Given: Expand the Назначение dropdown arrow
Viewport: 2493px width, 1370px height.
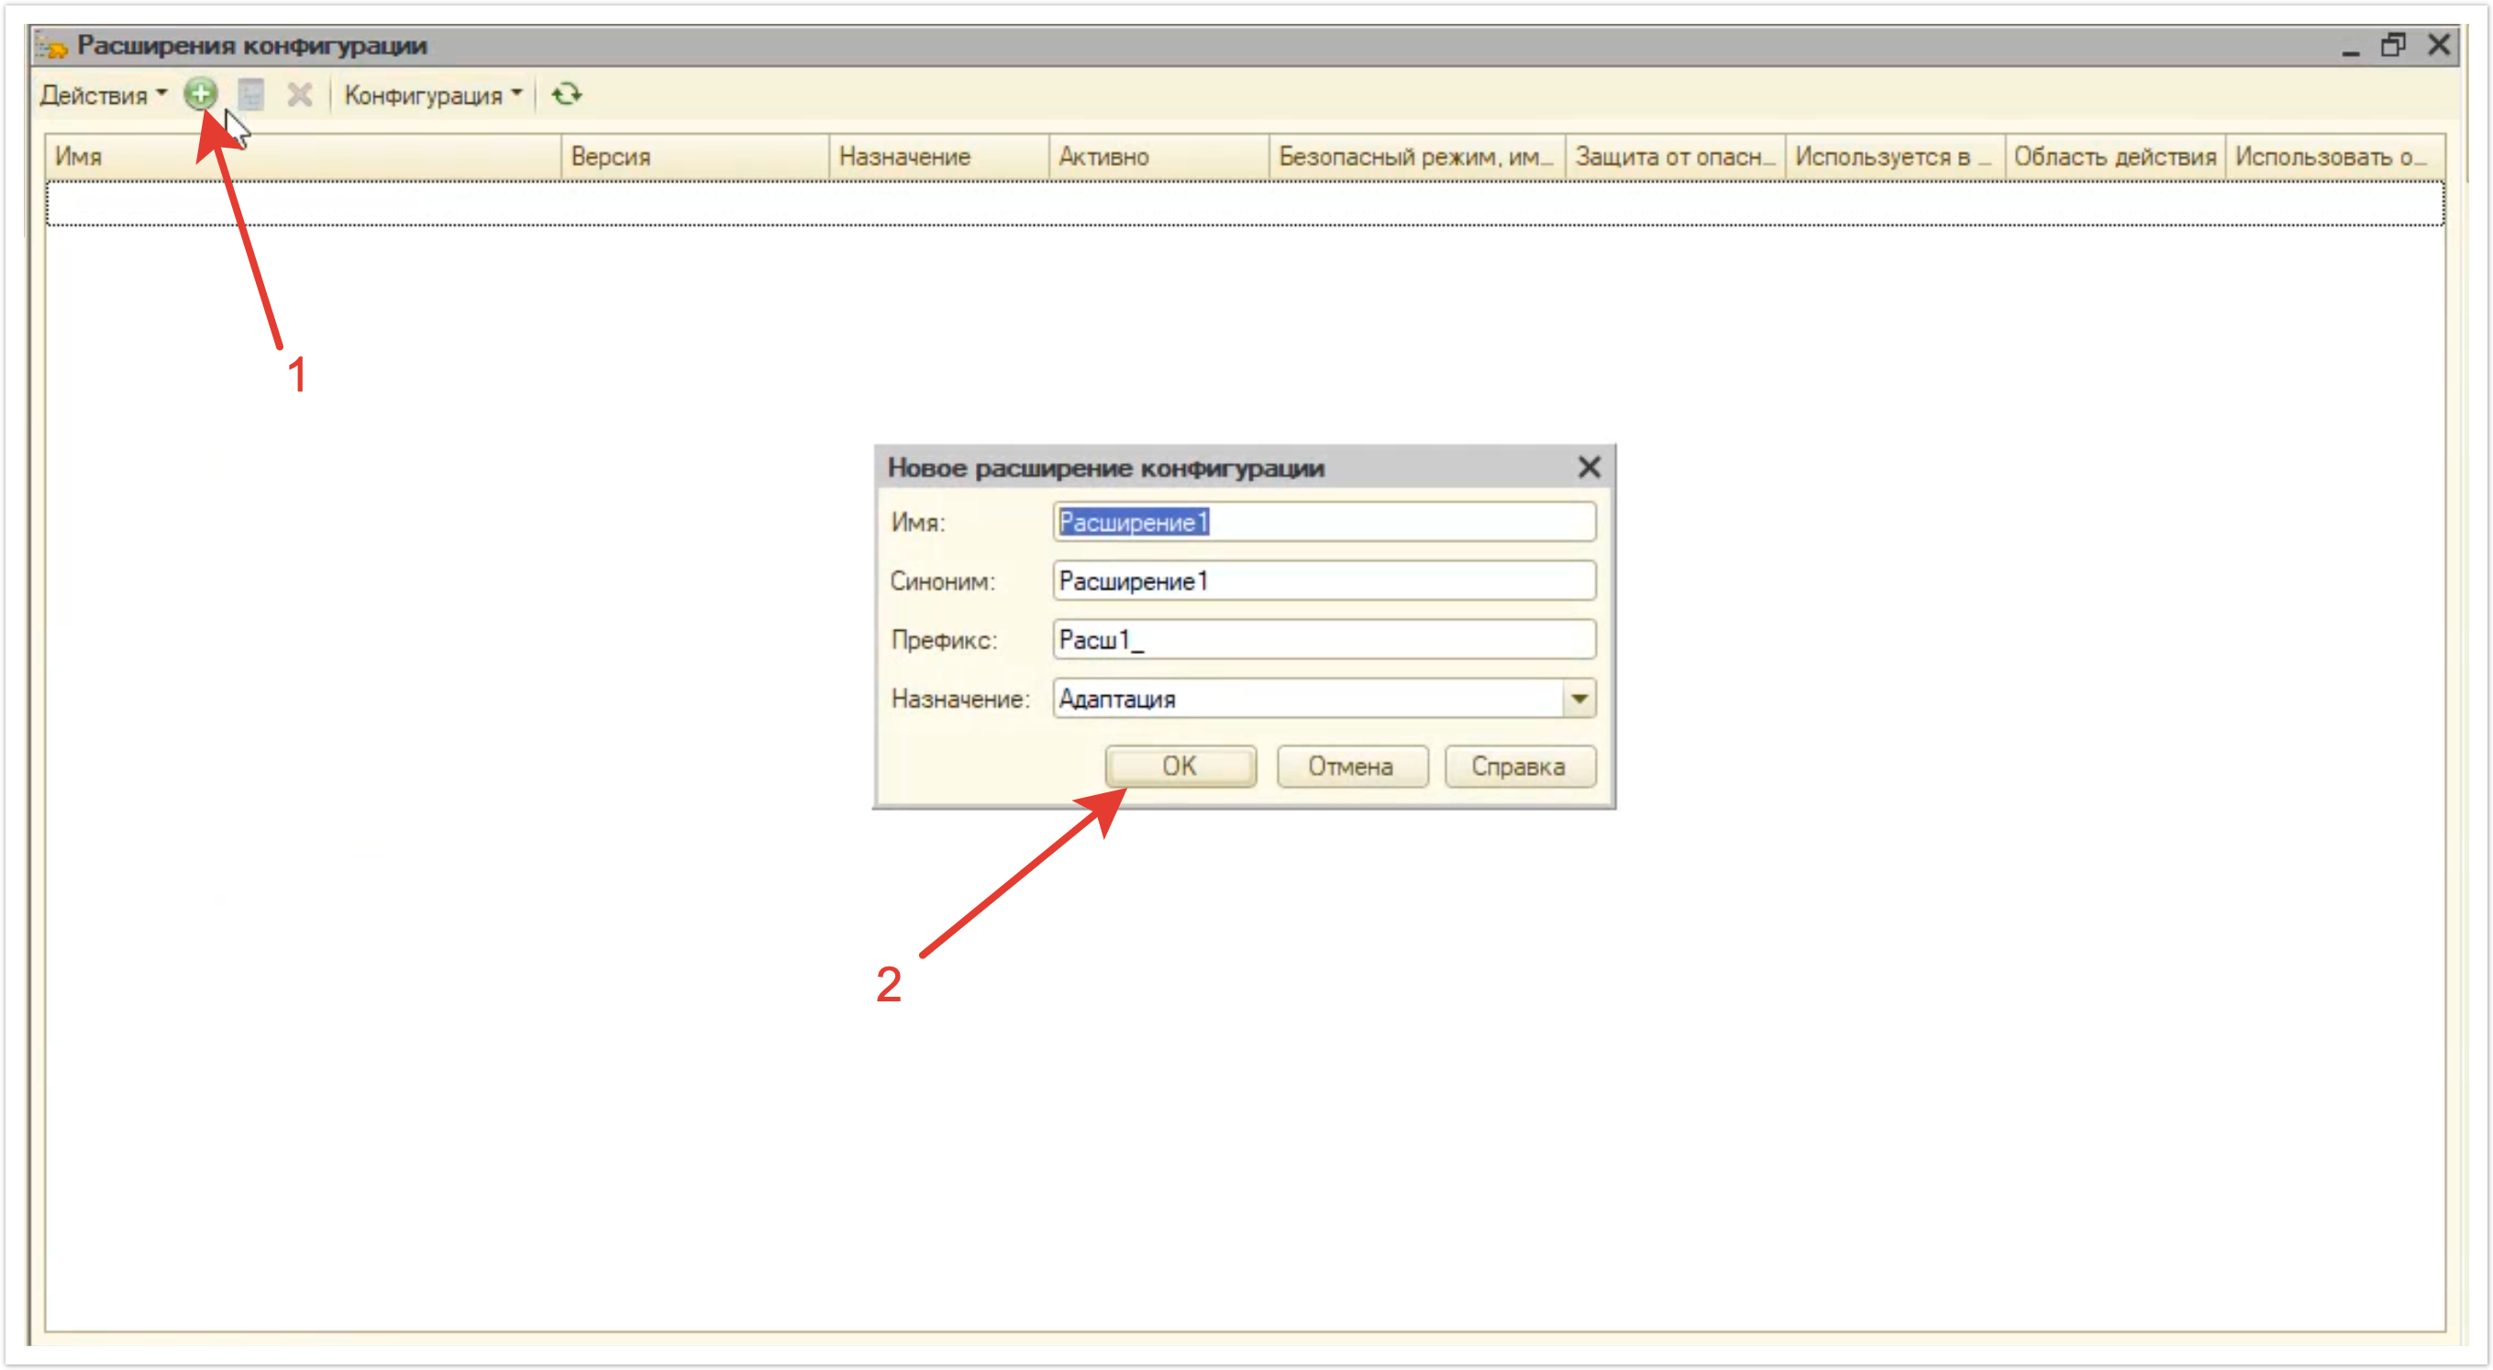Looking at the screenshot, I should pyautogui.click(x=1579, y=699).
